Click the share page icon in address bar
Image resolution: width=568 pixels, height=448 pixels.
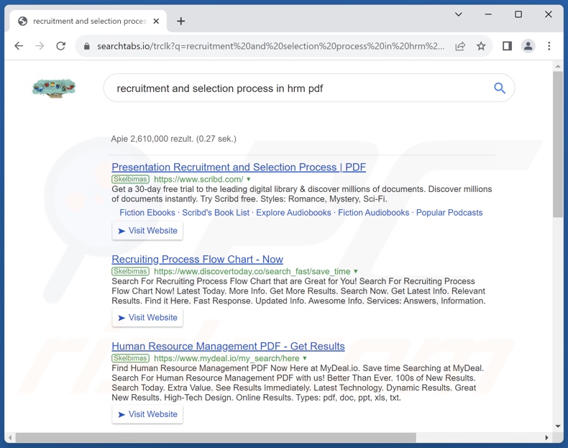[460, 46]
